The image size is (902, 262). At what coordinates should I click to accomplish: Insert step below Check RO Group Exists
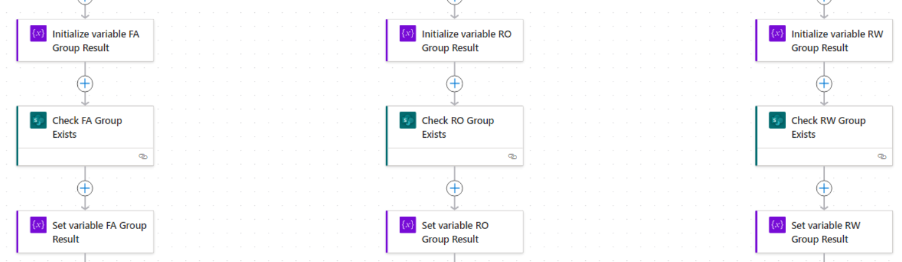[x=455, y=188]
